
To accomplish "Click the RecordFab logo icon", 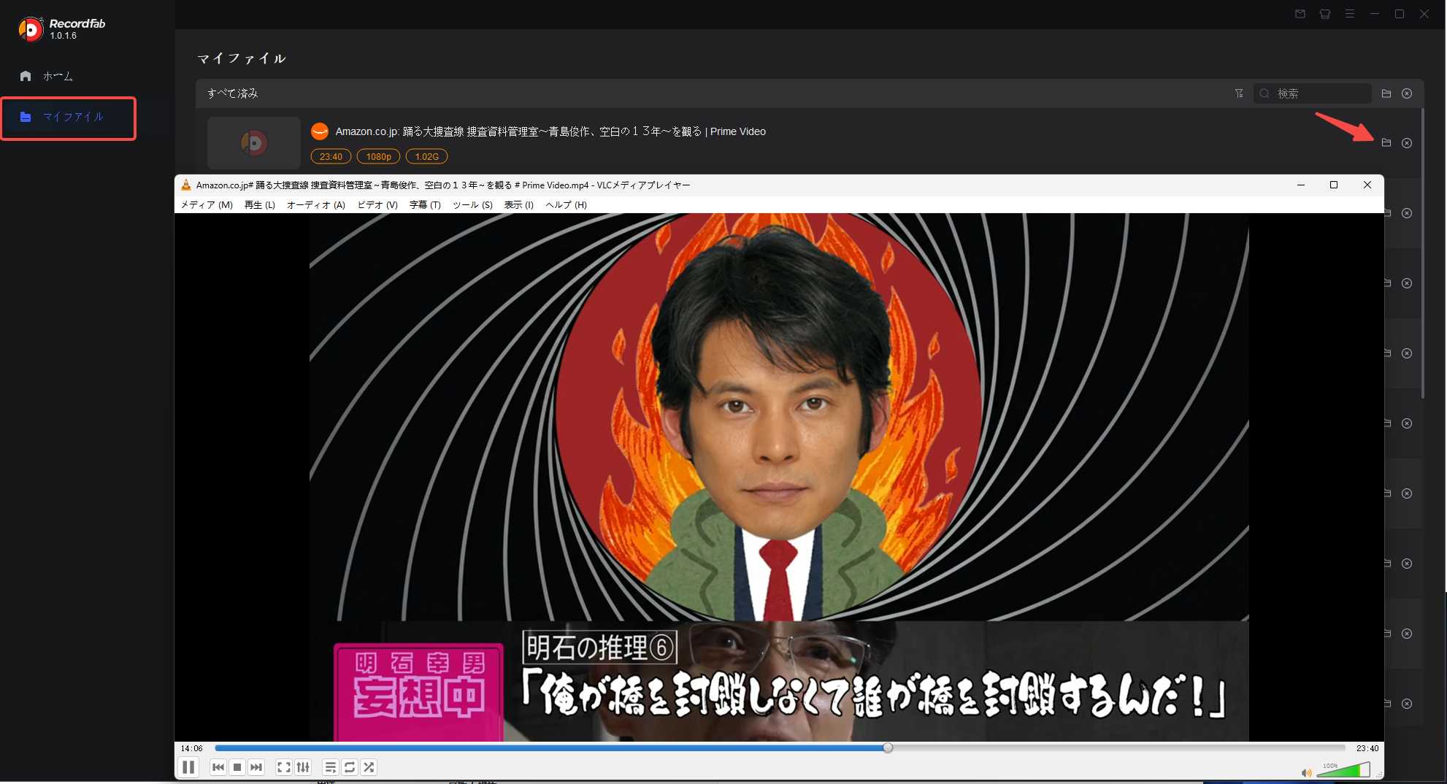I will [30, 29].
